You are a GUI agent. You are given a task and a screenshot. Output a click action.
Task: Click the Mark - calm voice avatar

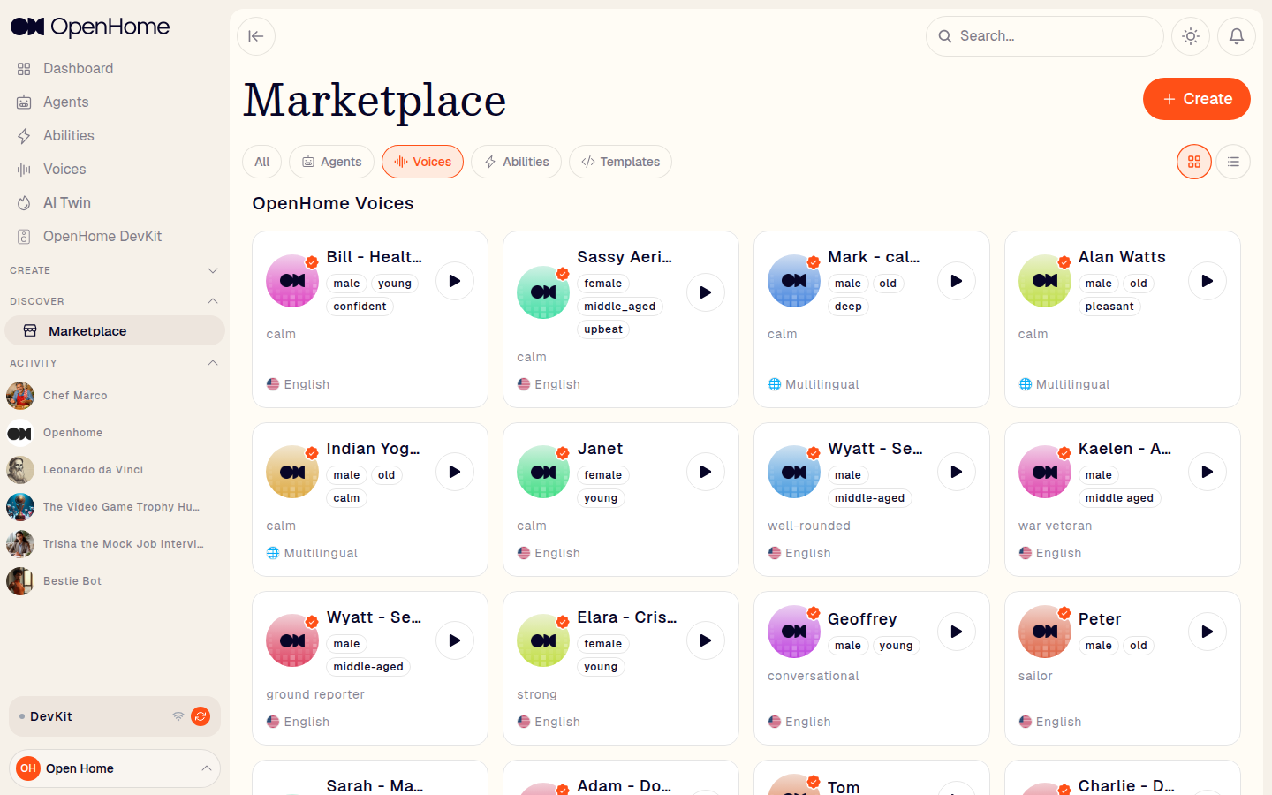[x=794, y=281]
